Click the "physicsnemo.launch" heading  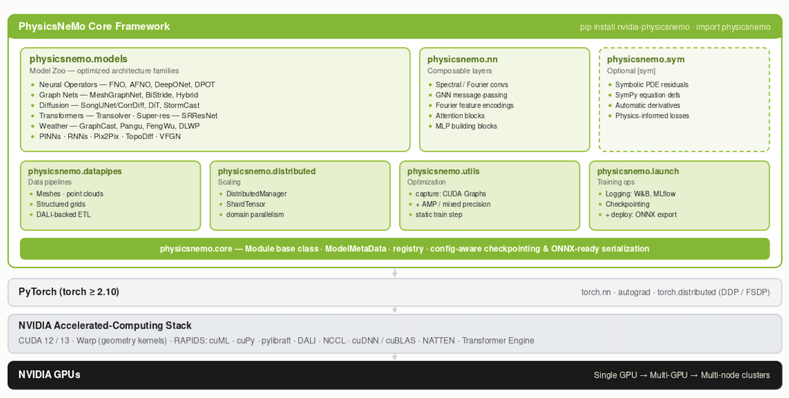(638, 171)
